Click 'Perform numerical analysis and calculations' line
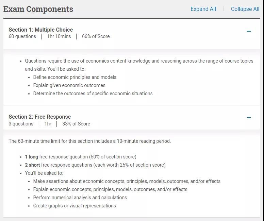This screenshot has height=221, width=264. (80, 198)
